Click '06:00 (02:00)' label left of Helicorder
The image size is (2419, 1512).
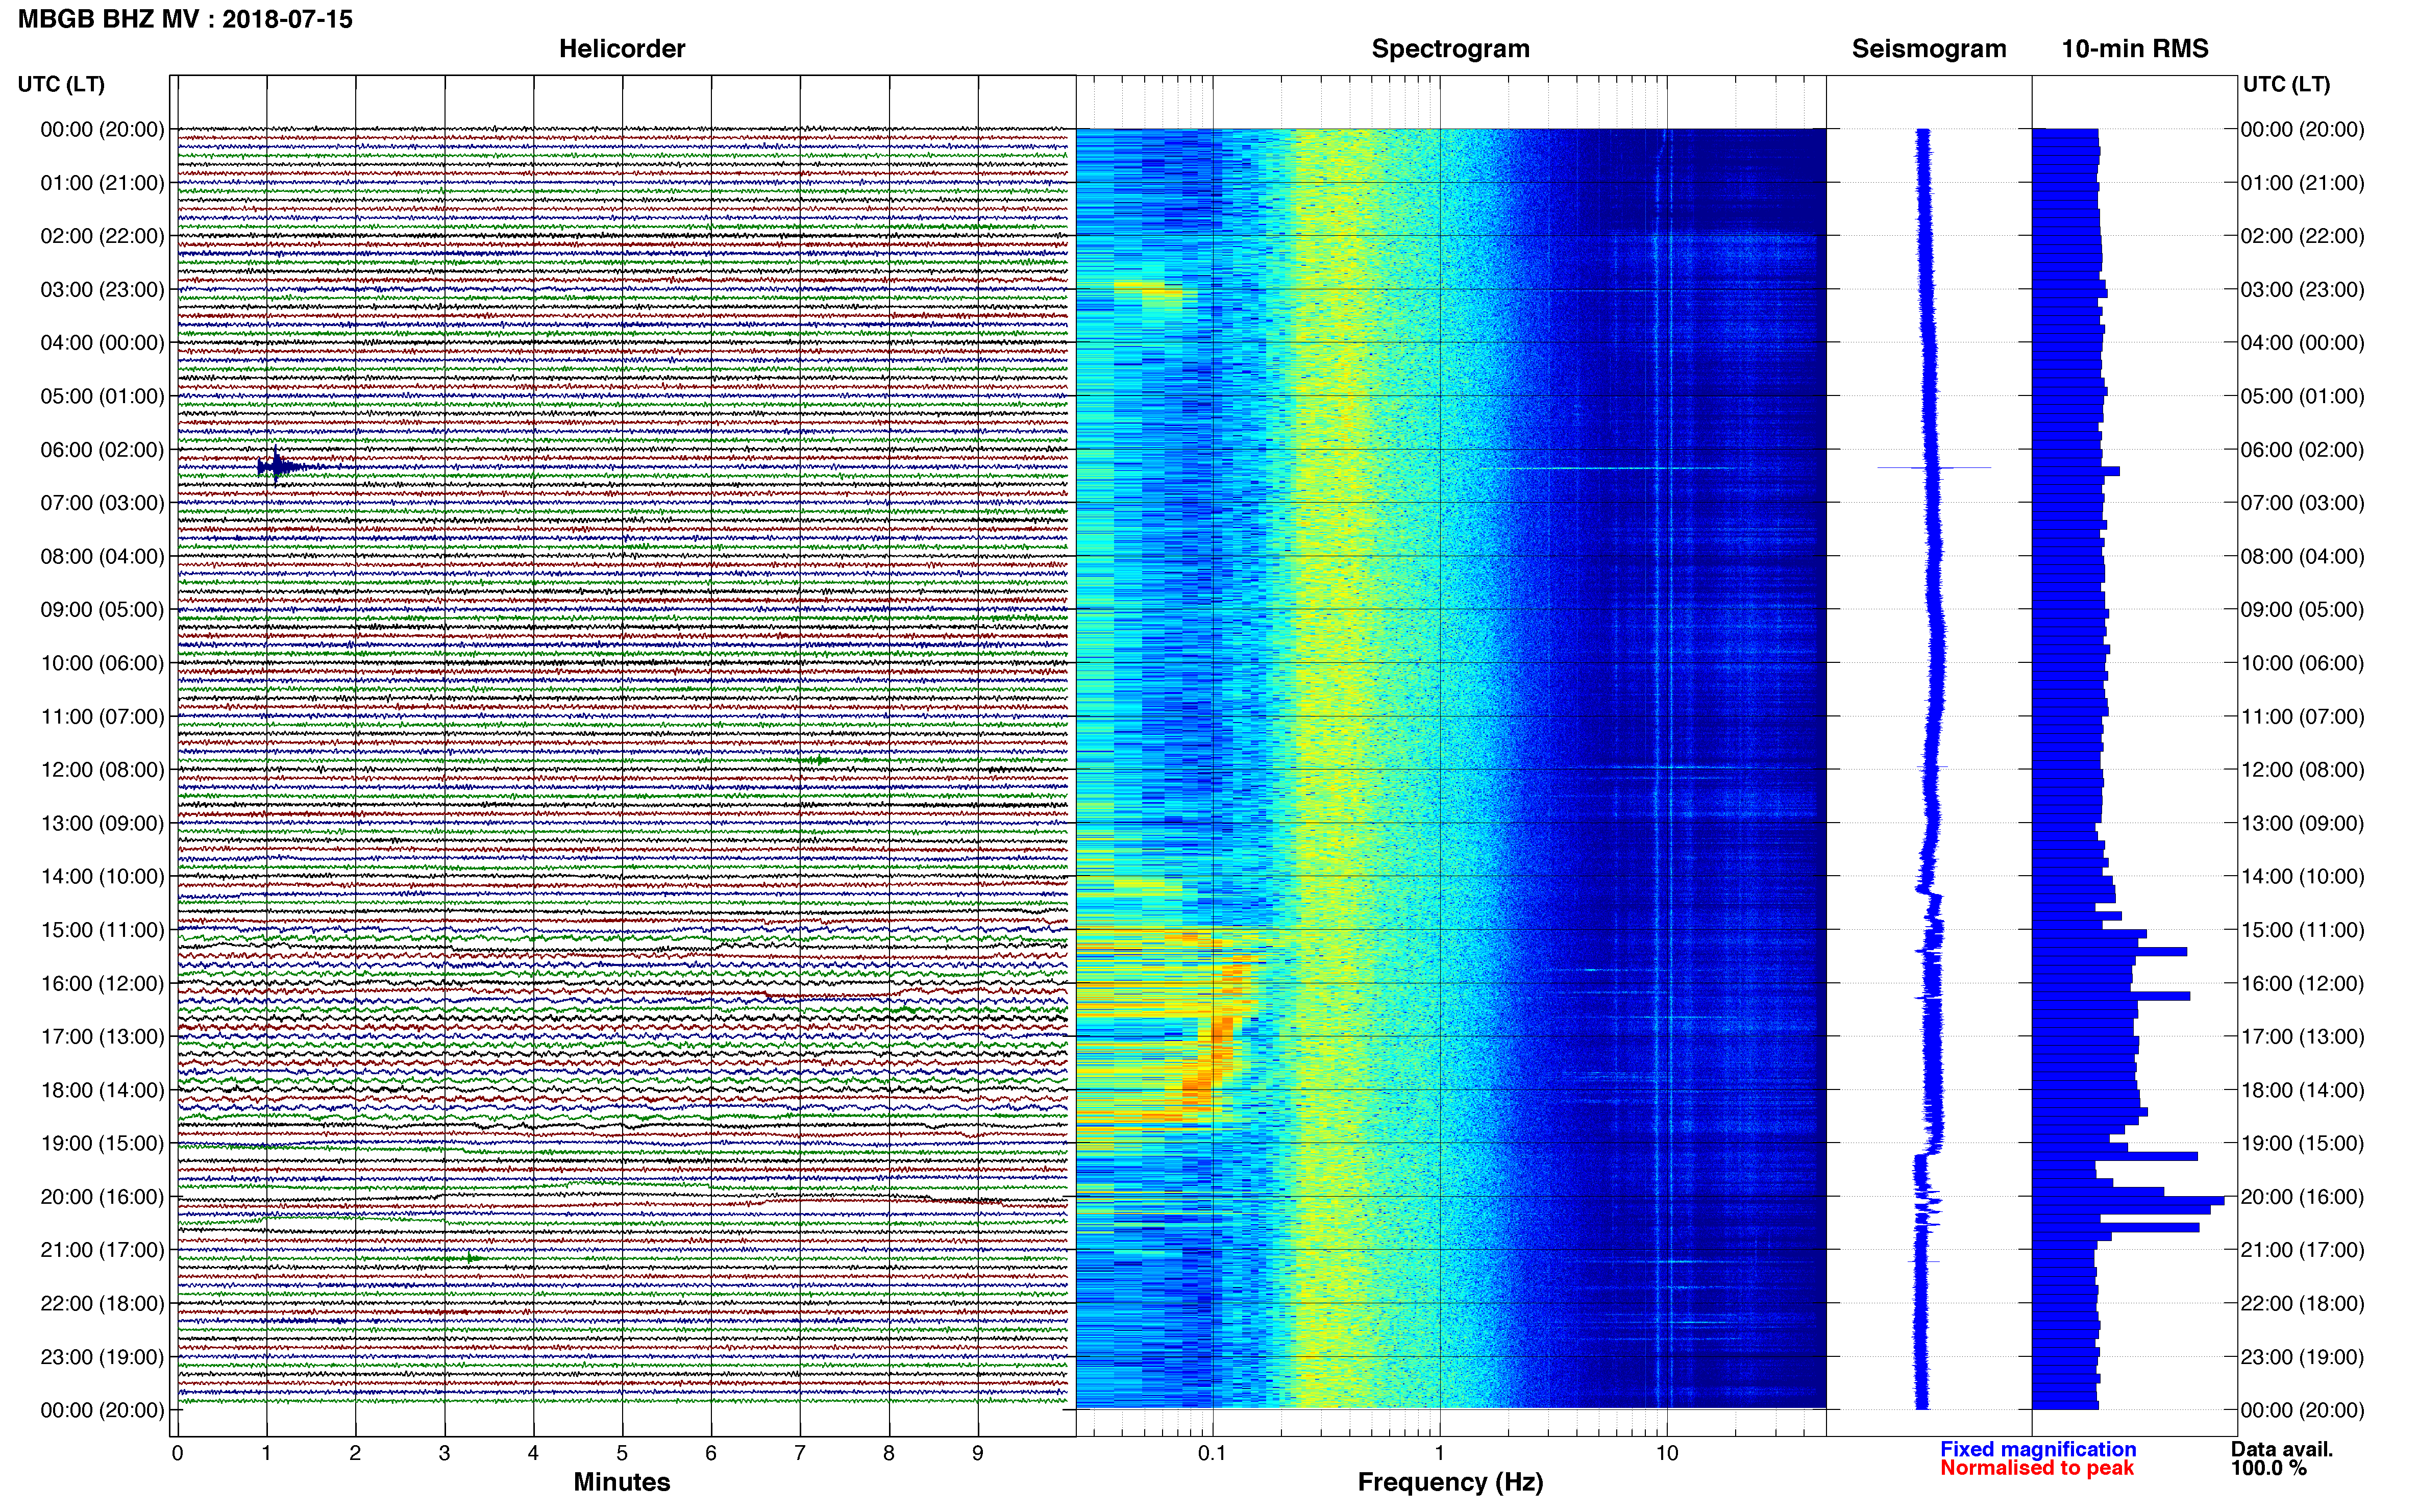pyautogui.click(x=102, y=450)
